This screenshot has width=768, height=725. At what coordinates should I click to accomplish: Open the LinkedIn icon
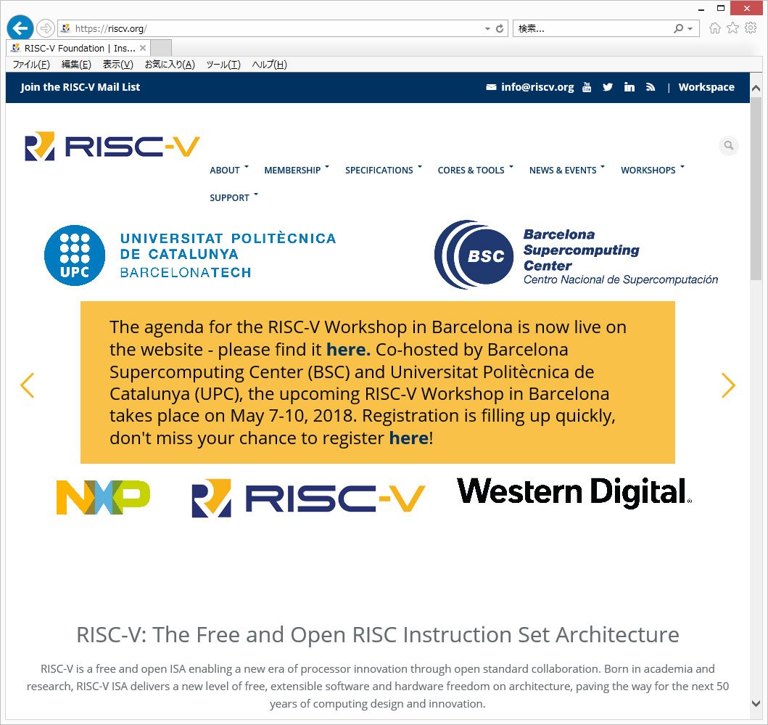[629, 87]
